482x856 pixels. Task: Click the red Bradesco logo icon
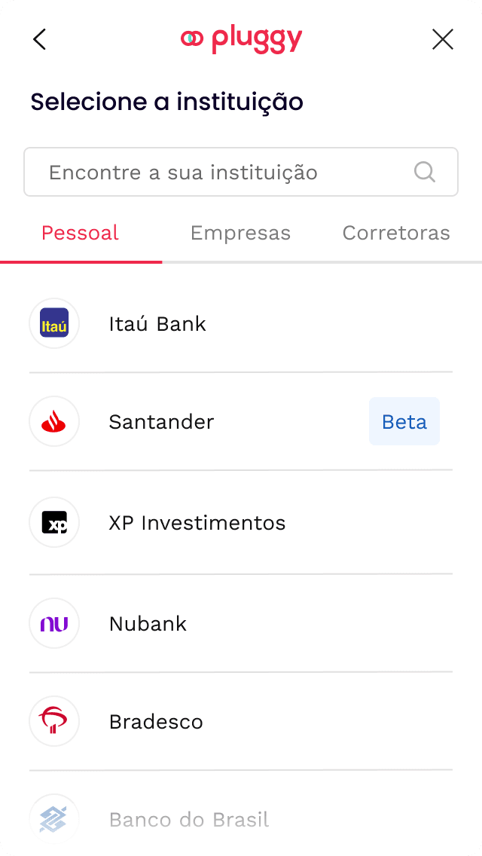[54, 721]
